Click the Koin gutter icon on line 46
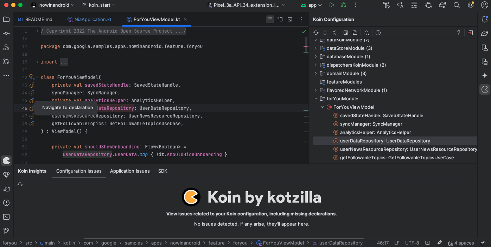Image resolution: width=491 pixels, height=247 pixels. tap(31, 108)
